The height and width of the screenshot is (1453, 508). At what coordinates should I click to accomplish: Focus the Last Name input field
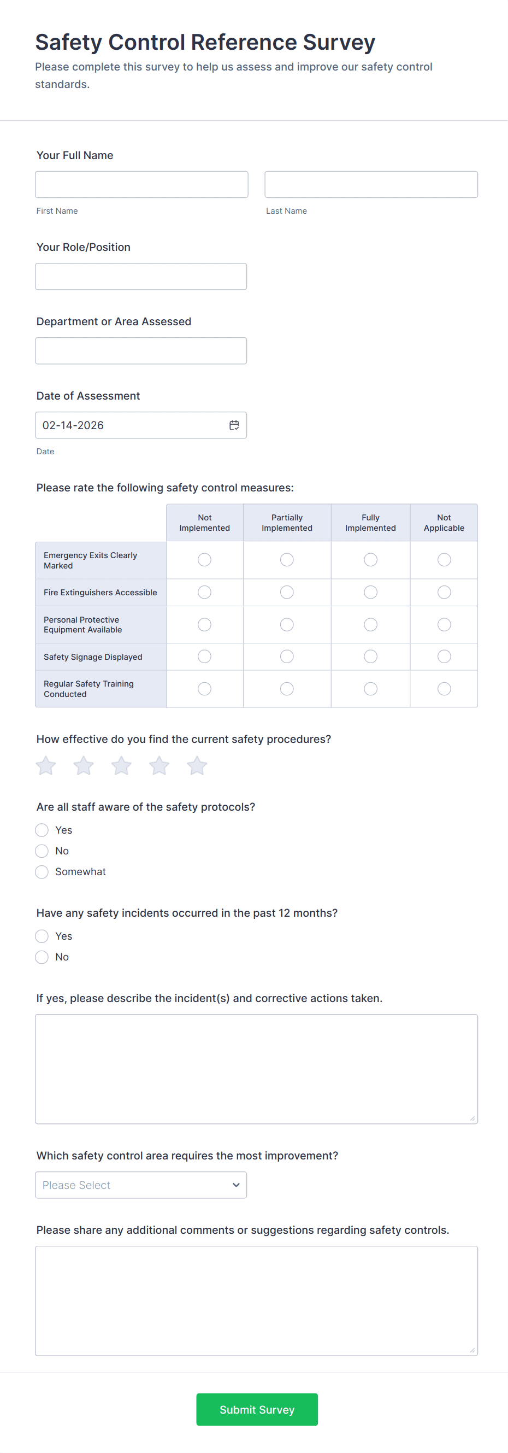click(x=371, y=184)
